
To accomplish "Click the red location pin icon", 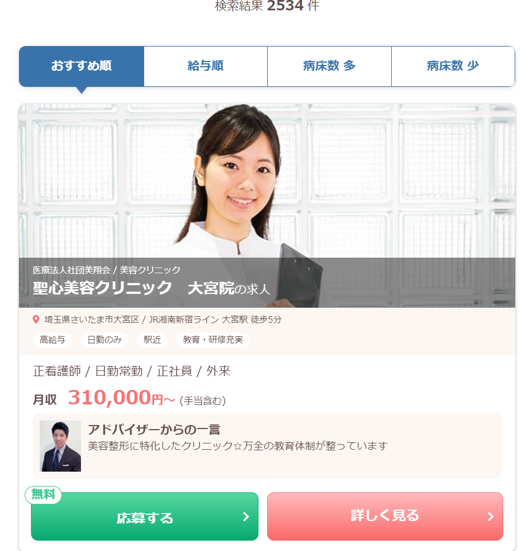I will point(36,319).
